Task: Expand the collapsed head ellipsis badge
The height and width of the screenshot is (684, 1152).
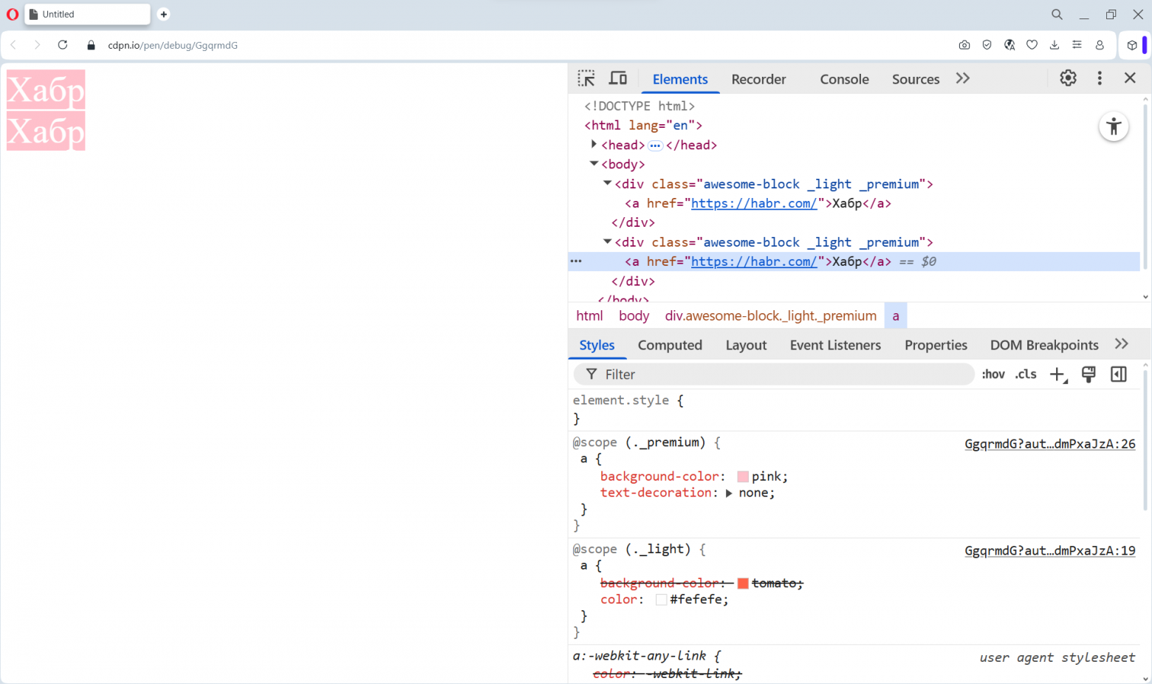Action: point(655,146)
